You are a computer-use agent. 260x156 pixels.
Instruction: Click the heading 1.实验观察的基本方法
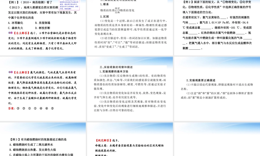[114, 71]
